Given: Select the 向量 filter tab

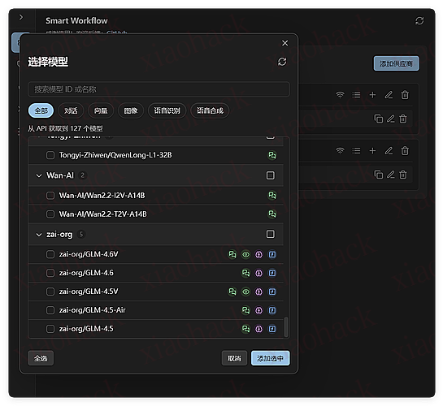Looking at the screenshot, I should [x=101, y=110].
